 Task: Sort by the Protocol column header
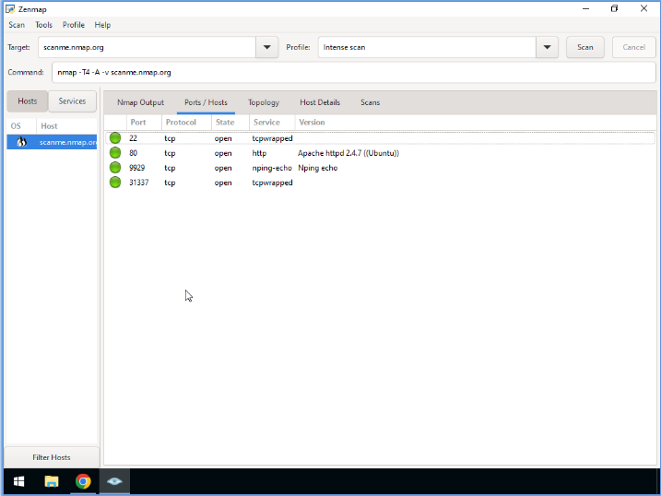186,123
